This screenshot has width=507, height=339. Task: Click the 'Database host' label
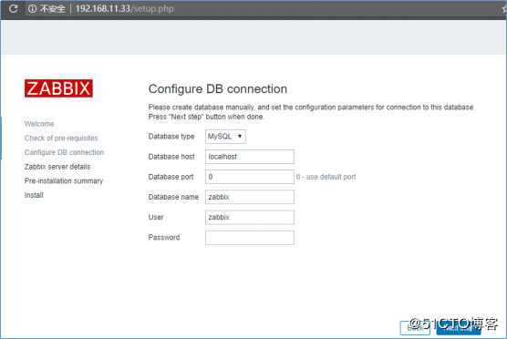coord(171,157)
